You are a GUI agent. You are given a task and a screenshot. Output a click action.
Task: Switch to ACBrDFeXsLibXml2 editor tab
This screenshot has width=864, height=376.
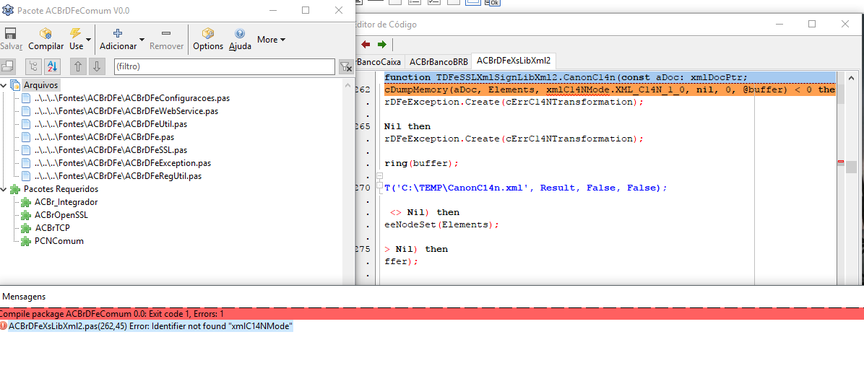click(514, 61)
